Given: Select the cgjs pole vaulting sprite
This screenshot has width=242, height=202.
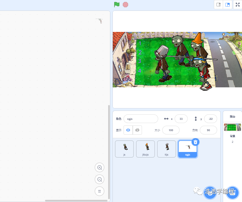Looking at the screenshot, I should 188,149.
